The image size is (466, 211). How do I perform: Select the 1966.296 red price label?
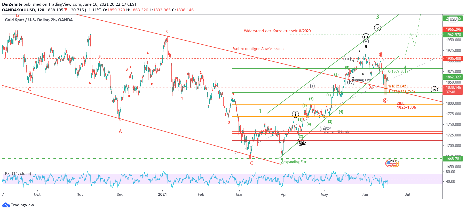(453, 29)
